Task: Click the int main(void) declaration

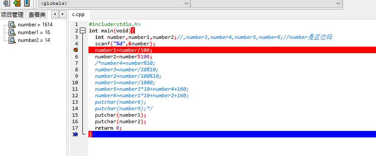Action: [x=110, y=31]
